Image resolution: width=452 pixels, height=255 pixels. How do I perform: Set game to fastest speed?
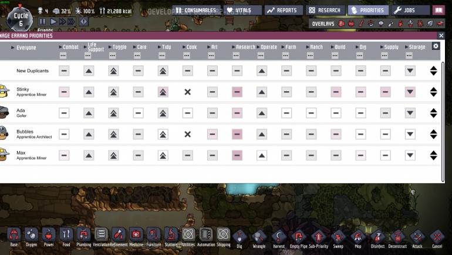click(x=71, y=21)
